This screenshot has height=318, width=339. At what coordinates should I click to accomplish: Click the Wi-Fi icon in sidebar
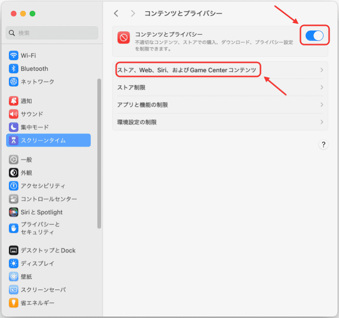tap(13, 55)
